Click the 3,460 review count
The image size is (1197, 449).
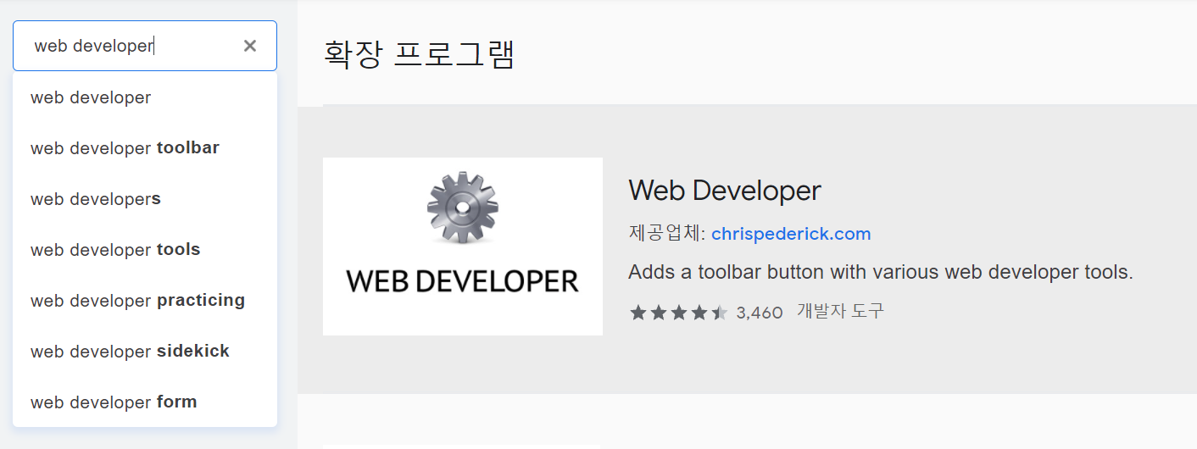pos(760,313)
